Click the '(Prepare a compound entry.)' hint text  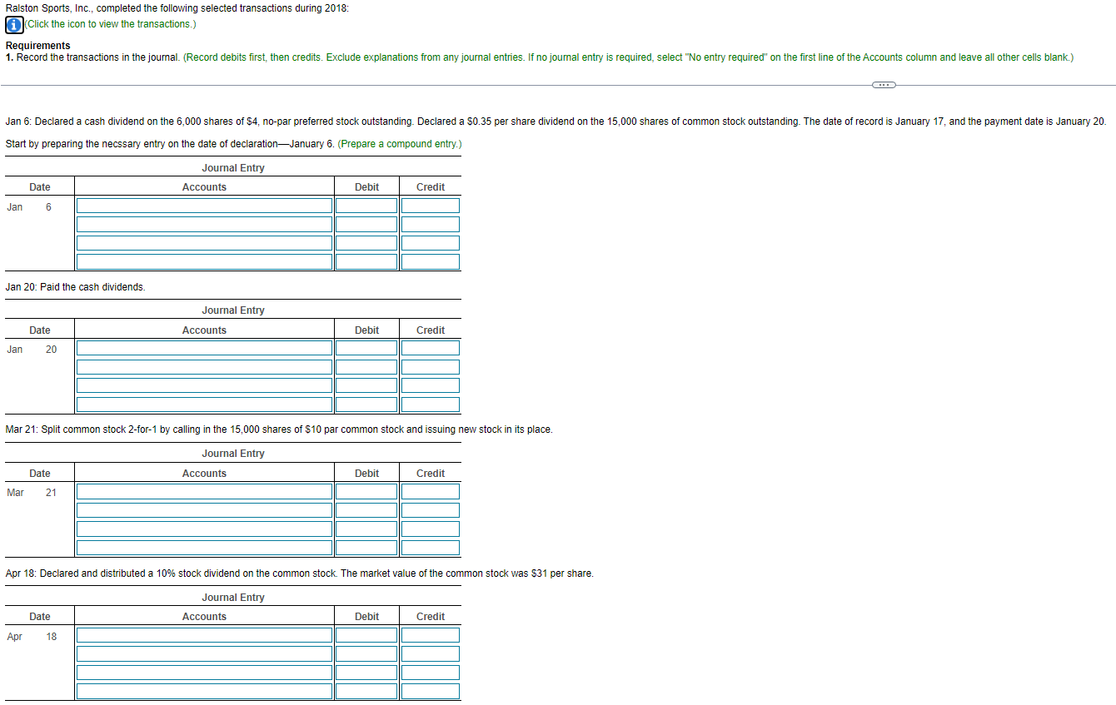[x=400, y=144]
